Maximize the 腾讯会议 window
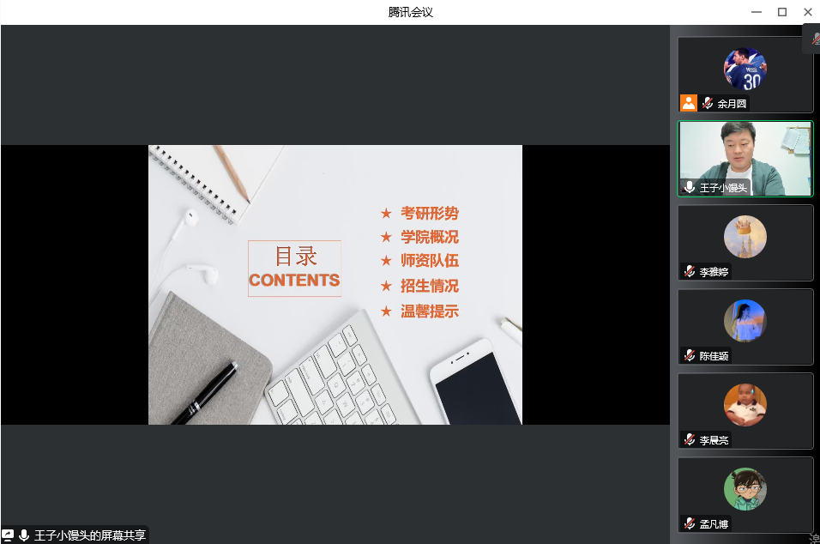Viewport: 820px width, 544px height. (781, 12)
